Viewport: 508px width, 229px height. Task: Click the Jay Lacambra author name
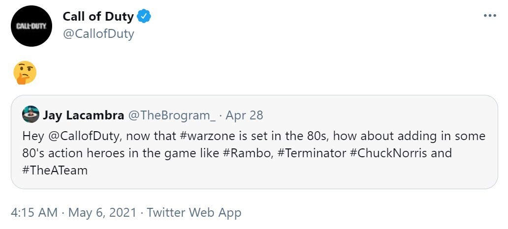point(83,115)
